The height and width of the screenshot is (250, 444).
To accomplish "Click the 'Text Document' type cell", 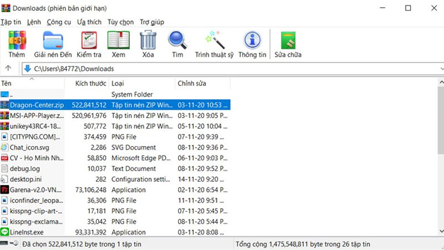I will point(134,169).
